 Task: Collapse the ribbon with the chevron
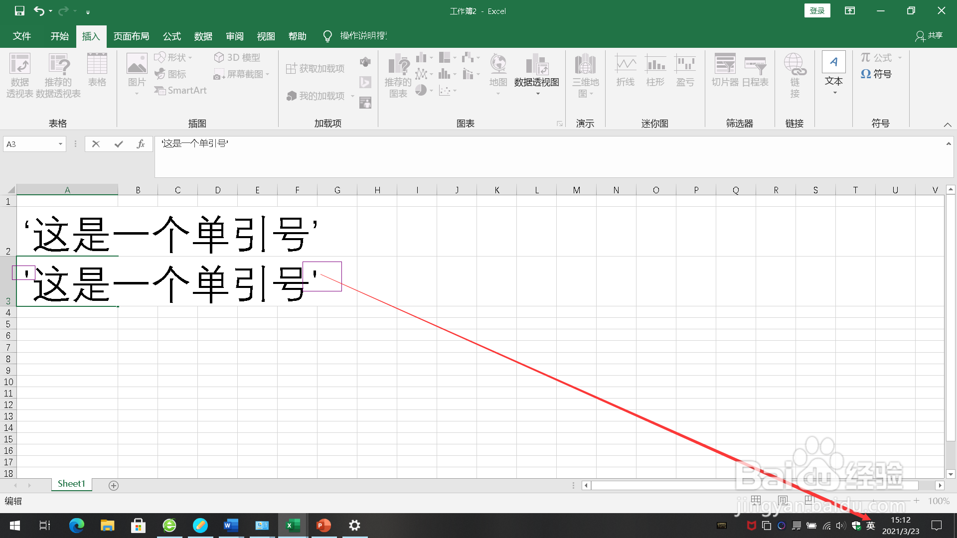click(948, 125)
